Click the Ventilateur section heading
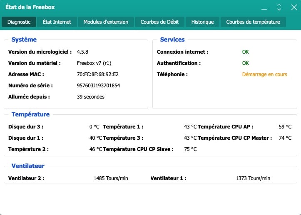 coord(28,166)
